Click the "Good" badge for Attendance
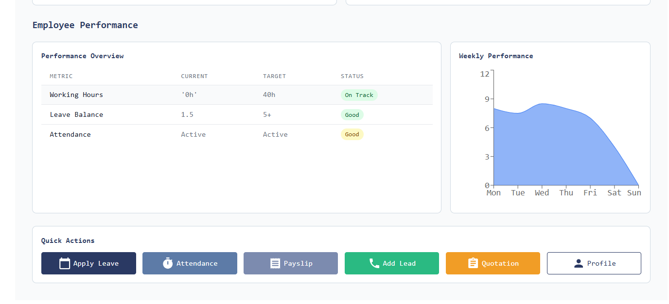The width and height of the screenshot is (669, 304). coord(352,134)
